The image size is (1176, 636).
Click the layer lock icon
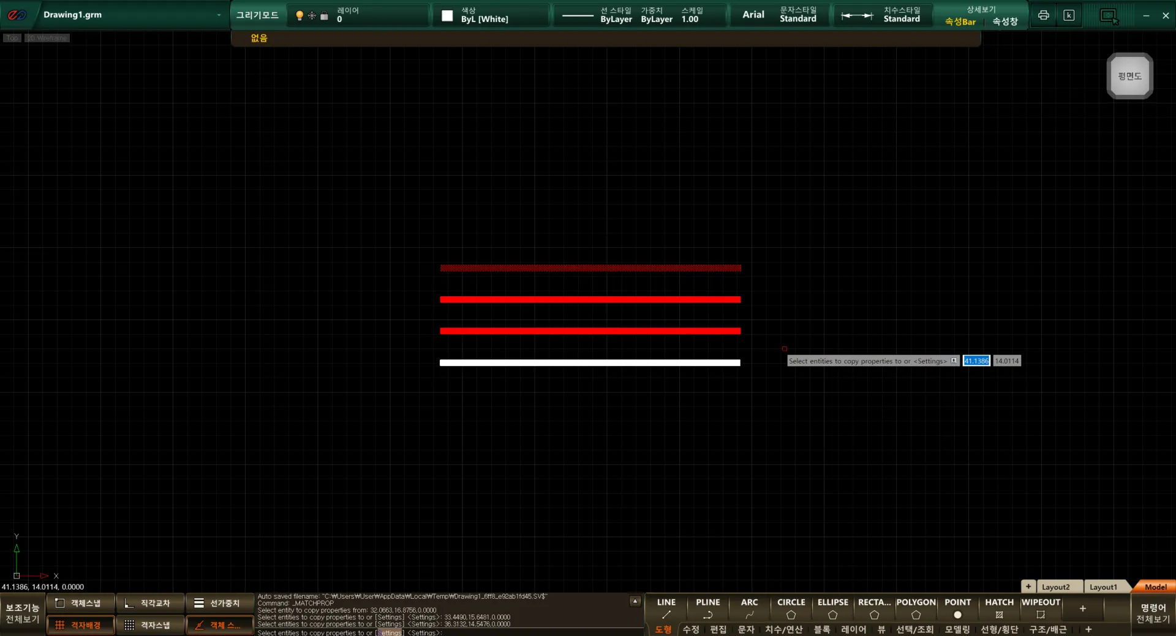coord(325,16)
